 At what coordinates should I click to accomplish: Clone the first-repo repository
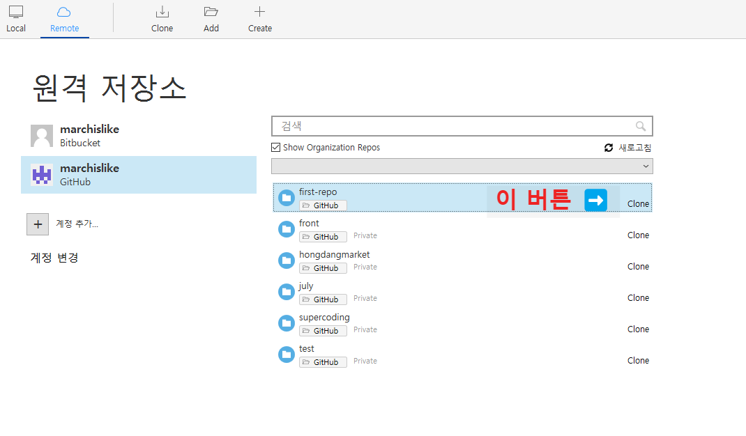pos(638,204)
